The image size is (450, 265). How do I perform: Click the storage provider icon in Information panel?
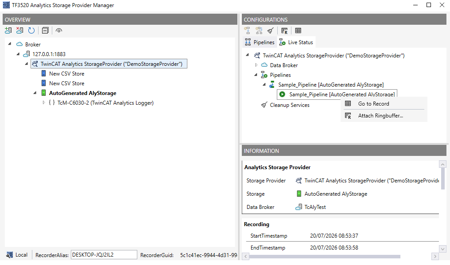[299, 180]
